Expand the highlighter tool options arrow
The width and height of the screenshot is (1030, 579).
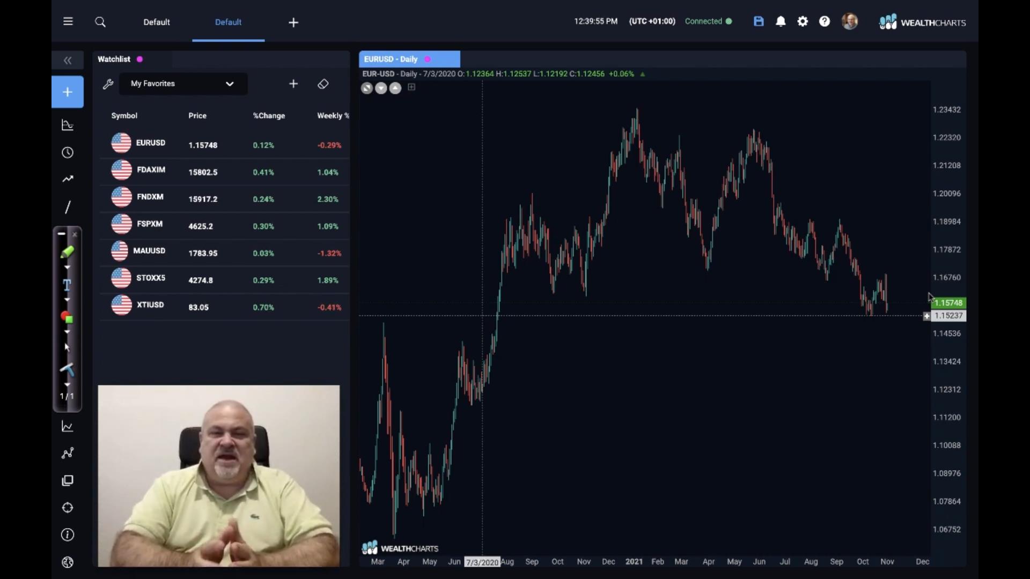(x=67, y=267)
